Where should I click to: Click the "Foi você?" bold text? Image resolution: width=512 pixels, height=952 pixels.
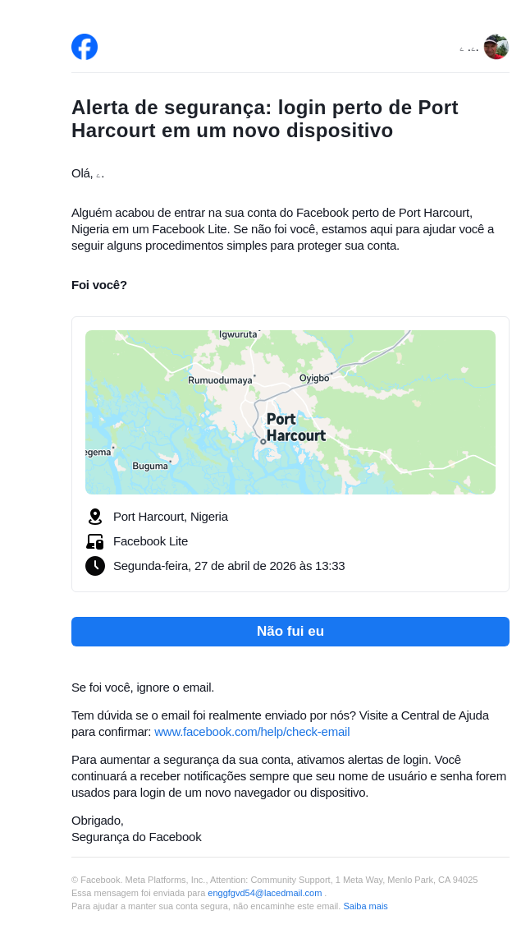[99, 285]
